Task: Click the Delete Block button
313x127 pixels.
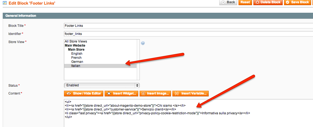Action: (x=268, y=2)
